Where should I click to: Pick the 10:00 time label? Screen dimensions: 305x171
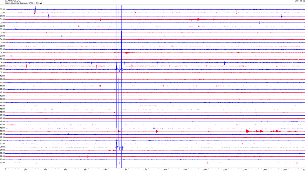3,76
